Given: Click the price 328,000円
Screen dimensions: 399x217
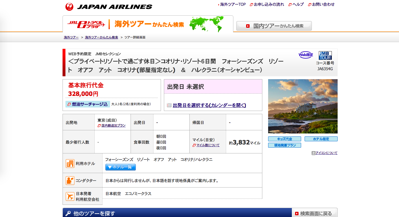Looking at the screenshot, I should point(83,94).
